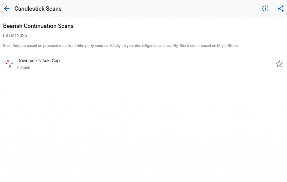Open the Downside Tasuki Gap scan
This screenshot has height=182, width=287.
coord(38,61)
